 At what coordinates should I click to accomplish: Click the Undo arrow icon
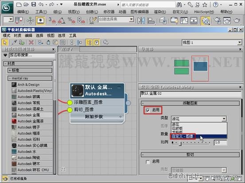click(x=41, y=4)
